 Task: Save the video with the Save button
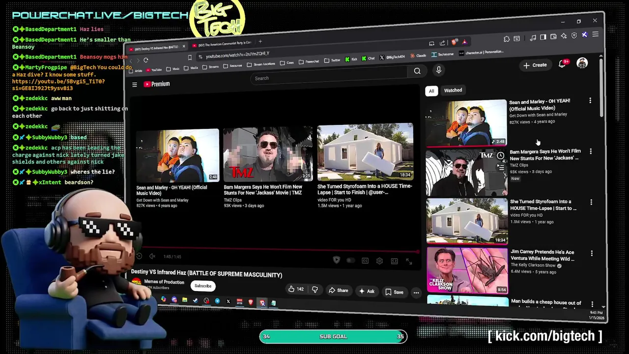click(x=394, y=292)
